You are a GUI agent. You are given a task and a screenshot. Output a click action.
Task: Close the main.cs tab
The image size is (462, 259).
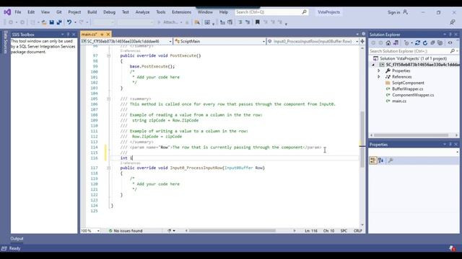[108, 35]
